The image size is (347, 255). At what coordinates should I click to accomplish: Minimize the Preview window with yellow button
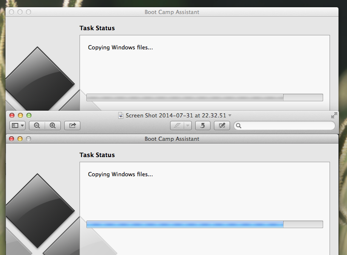tap(20, 115)
